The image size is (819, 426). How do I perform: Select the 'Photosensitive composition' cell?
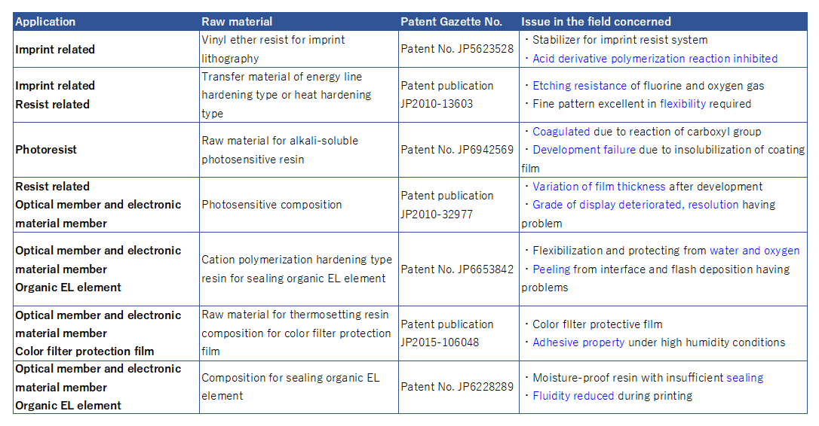pos(299,205)
